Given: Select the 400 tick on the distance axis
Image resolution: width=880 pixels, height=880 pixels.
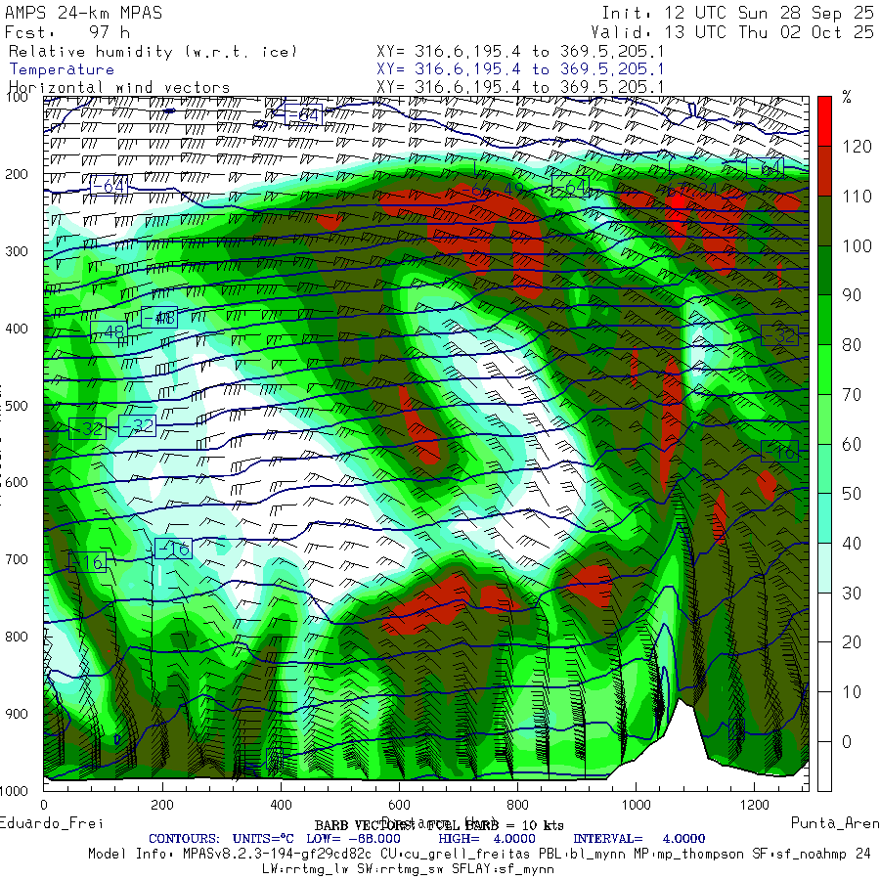Looking at the screenshot, I should 281,805.
